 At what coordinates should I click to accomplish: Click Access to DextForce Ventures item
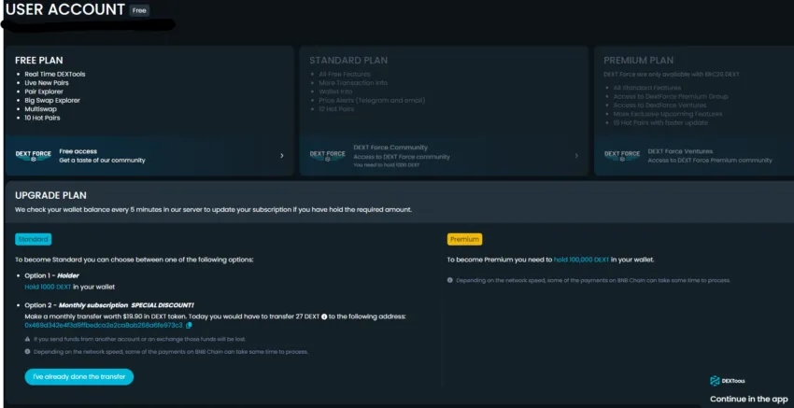point(659,105)
